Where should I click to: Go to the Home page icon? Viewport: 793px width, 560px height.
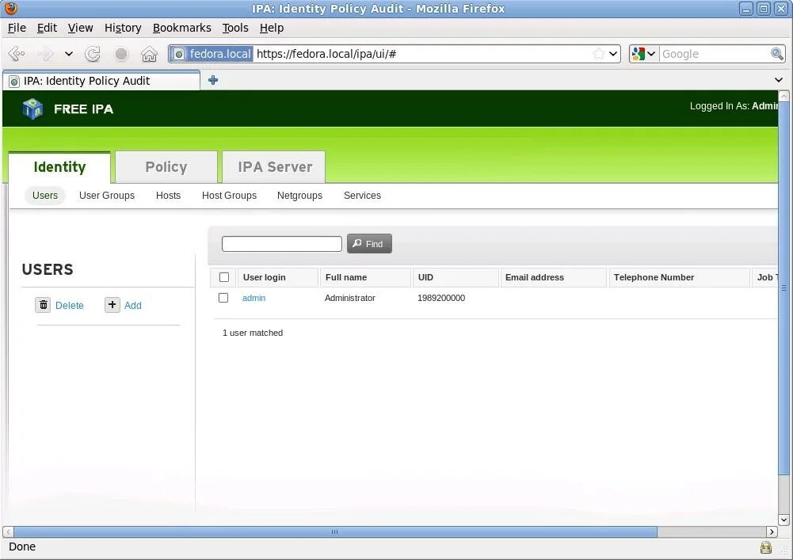149,54
